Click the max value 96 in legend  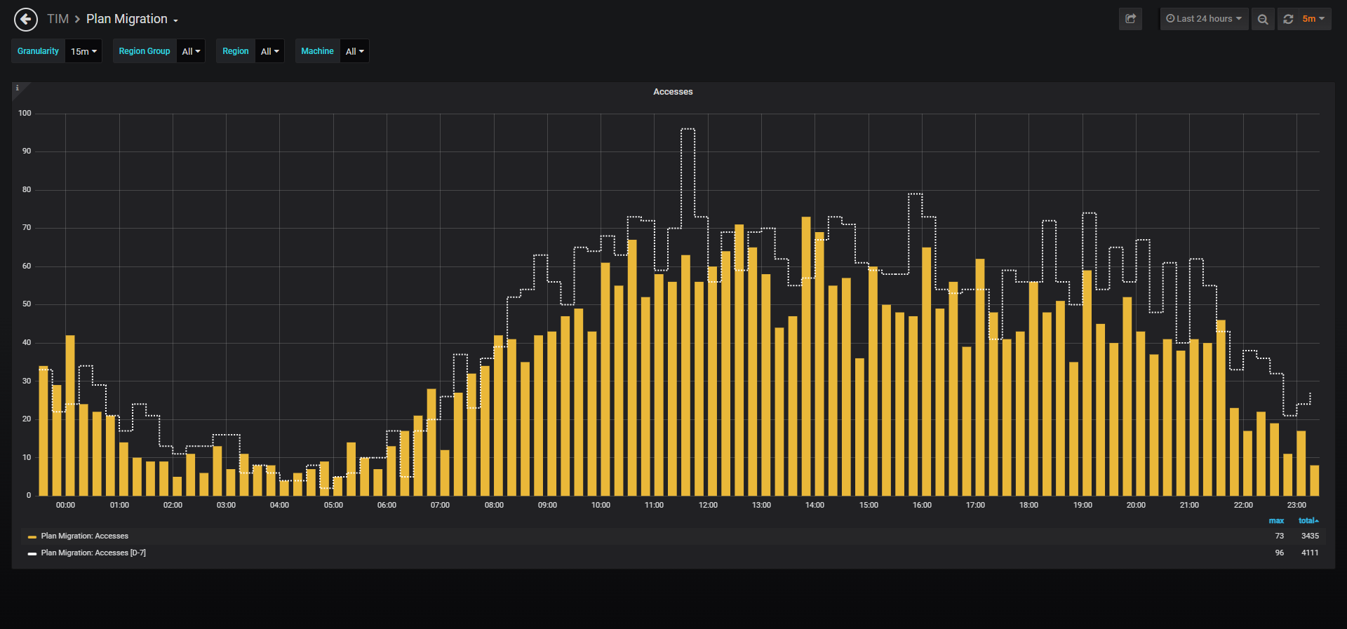tap(1279, 553)
